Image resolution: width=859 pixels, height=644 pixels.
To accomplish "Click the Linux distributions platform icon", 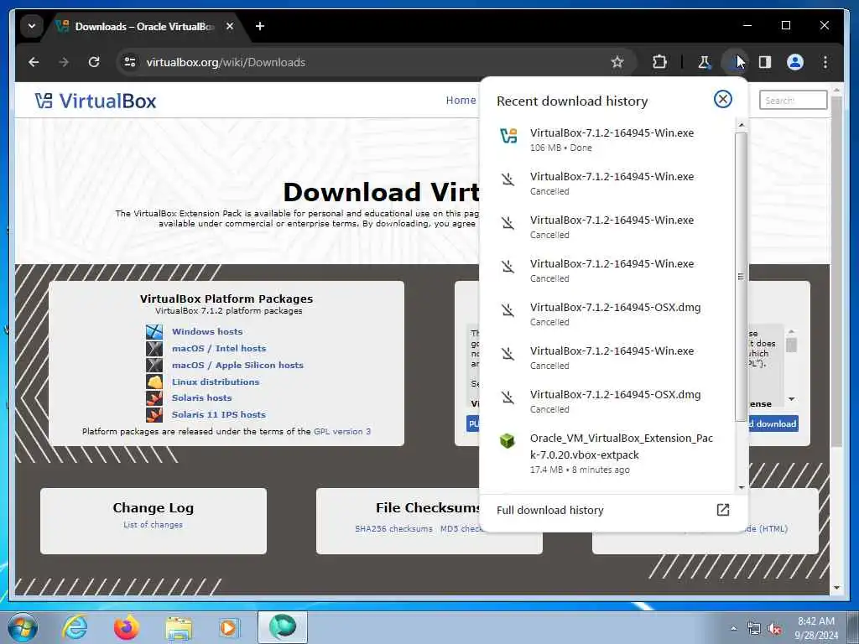I will 154,382.
